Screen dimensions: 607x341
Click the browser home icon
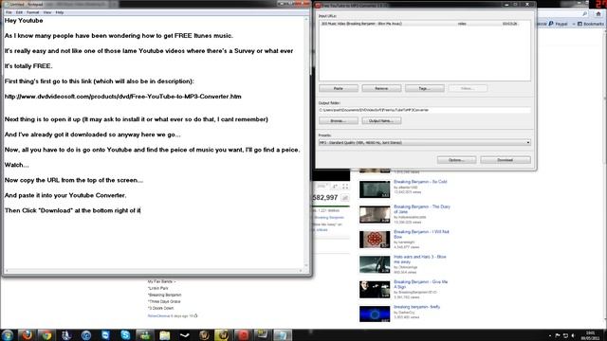click(x=598, y=14)
